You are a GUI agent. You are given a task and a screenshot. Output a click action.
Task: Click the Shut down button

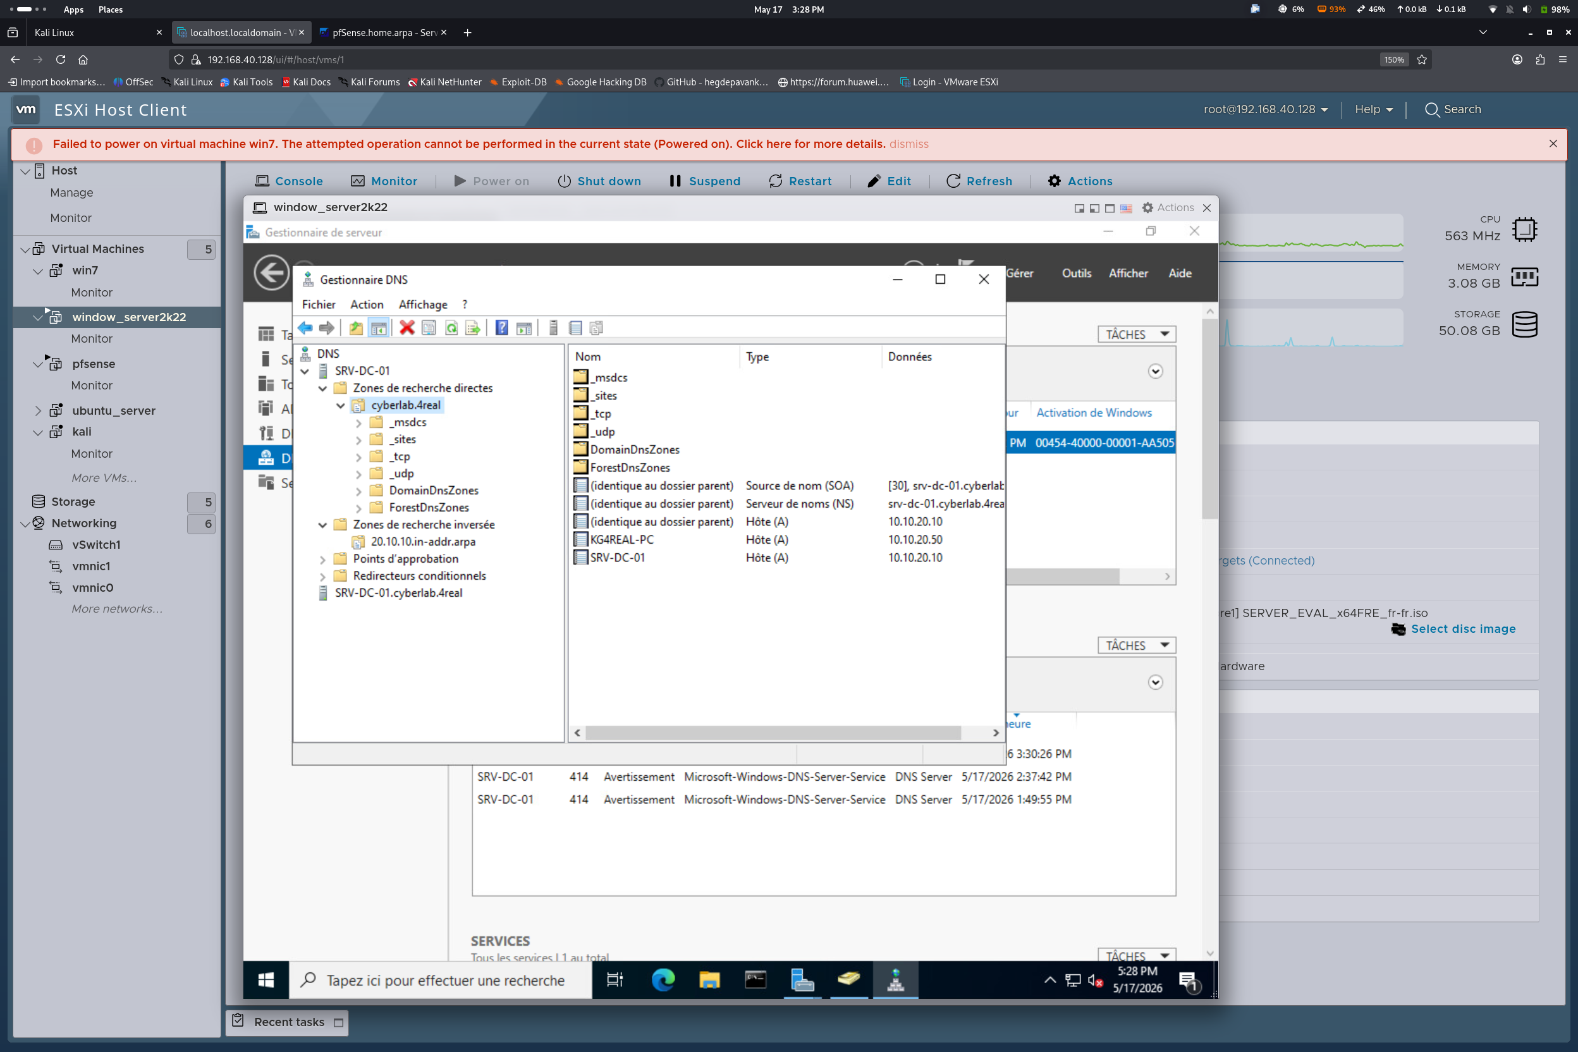pyautogui.click(x=599, y=181)
